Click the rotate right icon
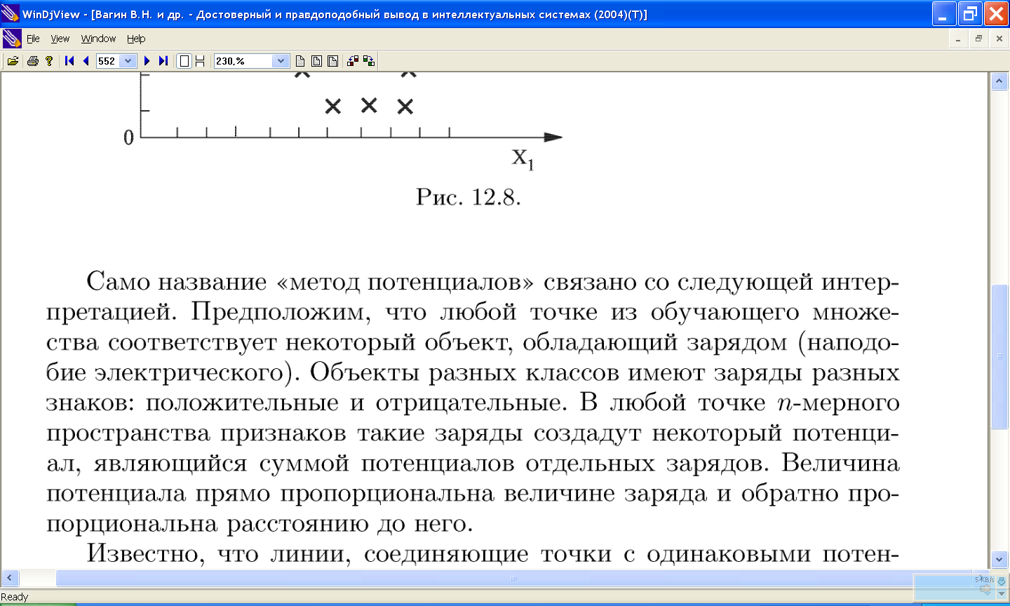 (x=369, y=61)
